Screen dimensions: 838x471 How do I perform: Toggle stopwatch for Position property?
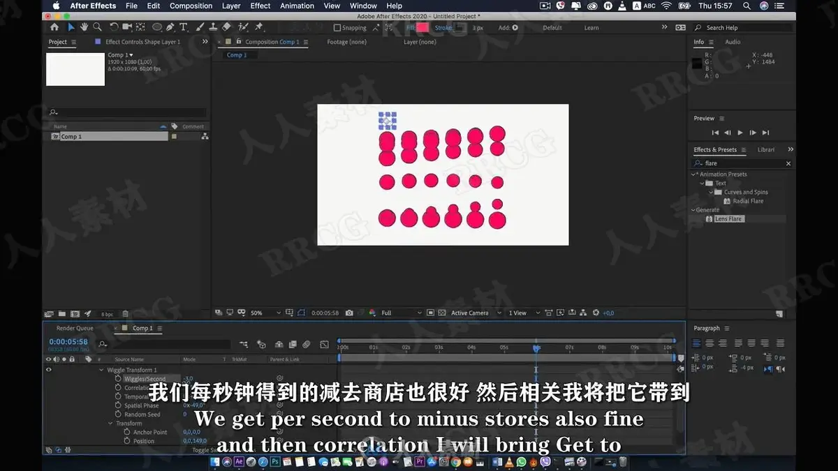point(127,441)
